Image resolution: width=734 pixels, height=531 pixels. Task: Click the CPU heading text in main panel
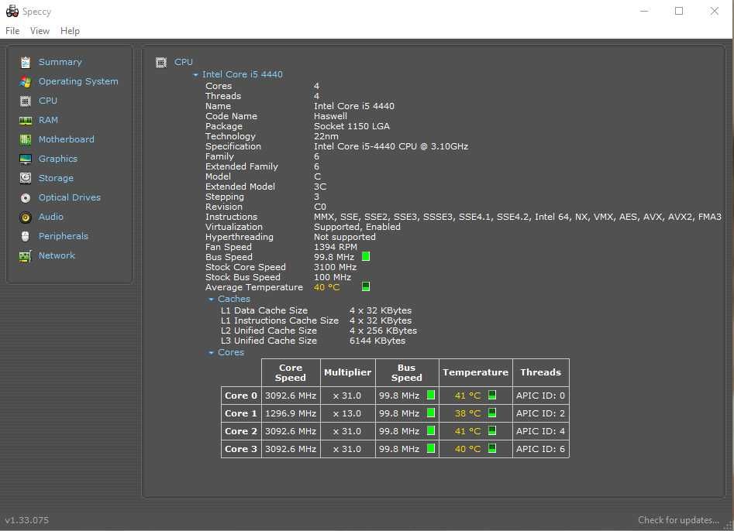[x=184, y=62]
